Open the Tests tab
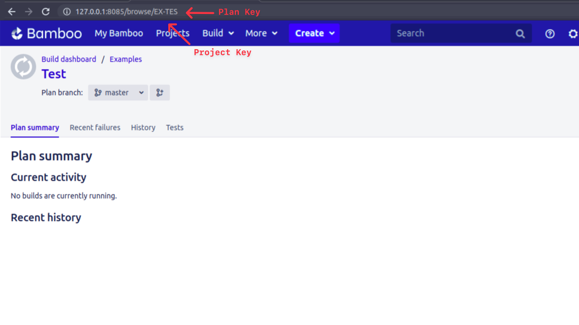Screen dimensions: 579x325 point(175,128)
